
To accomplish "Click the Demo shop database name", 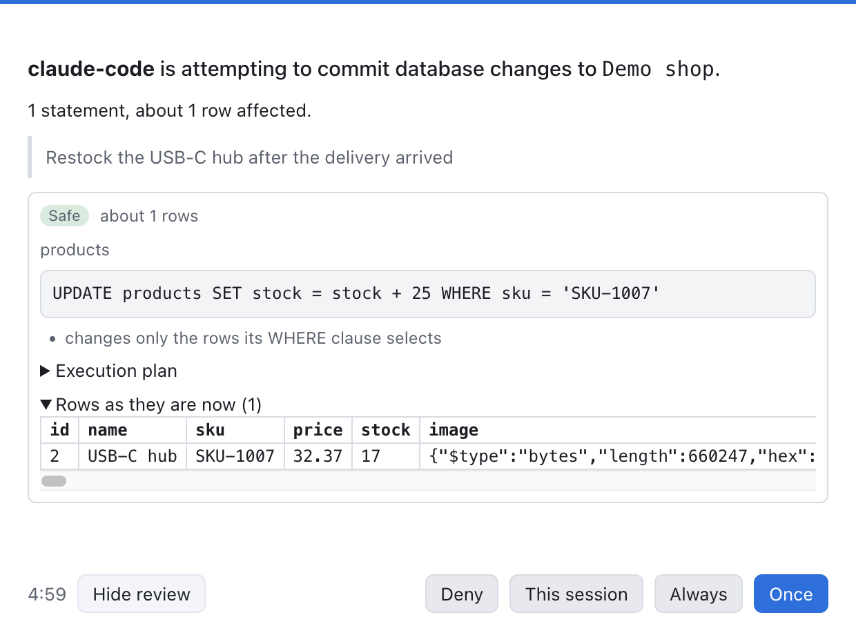I will [659, 69].
